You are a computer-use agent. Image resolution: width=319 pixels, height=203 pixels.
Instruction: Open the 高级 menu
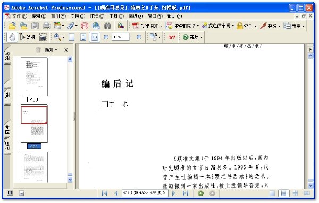tap(136, 16)
